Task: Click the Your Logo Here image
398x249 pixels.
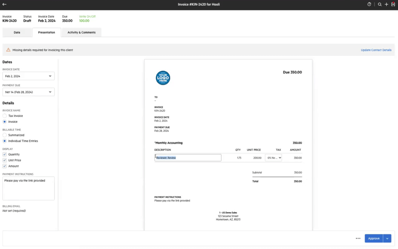Action: 163,78
